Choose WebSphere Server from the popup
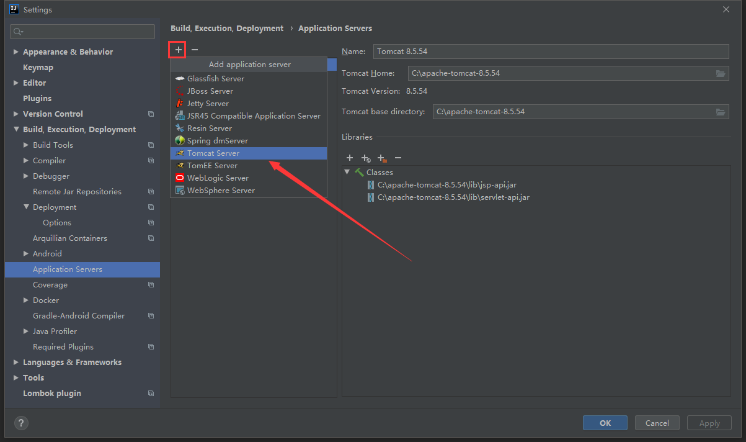Image resolution: width=746 pixels, height=442 pixels. (x=249, y=191)
